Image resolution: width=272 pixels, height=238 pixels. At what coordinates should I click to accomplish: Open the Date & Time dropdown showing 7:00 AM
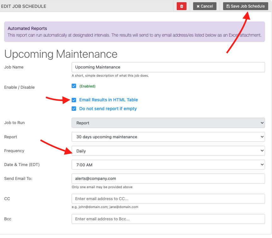point(168,164)
